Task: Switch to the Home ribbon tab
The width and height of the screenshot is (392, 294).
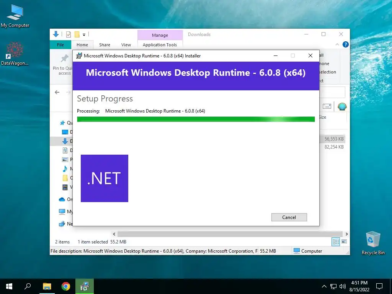Action: click(82, 45)
